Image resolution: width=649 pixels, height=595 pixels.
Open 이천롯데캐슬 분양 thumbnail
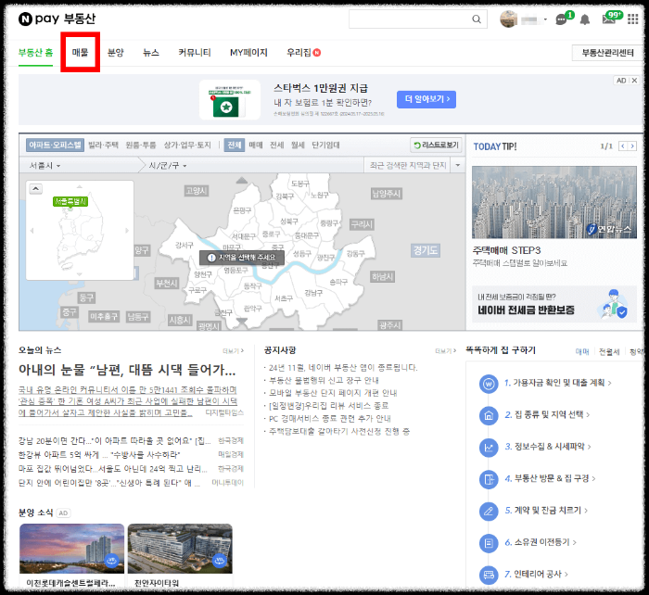pyautogui.click(x=71, y=549)
